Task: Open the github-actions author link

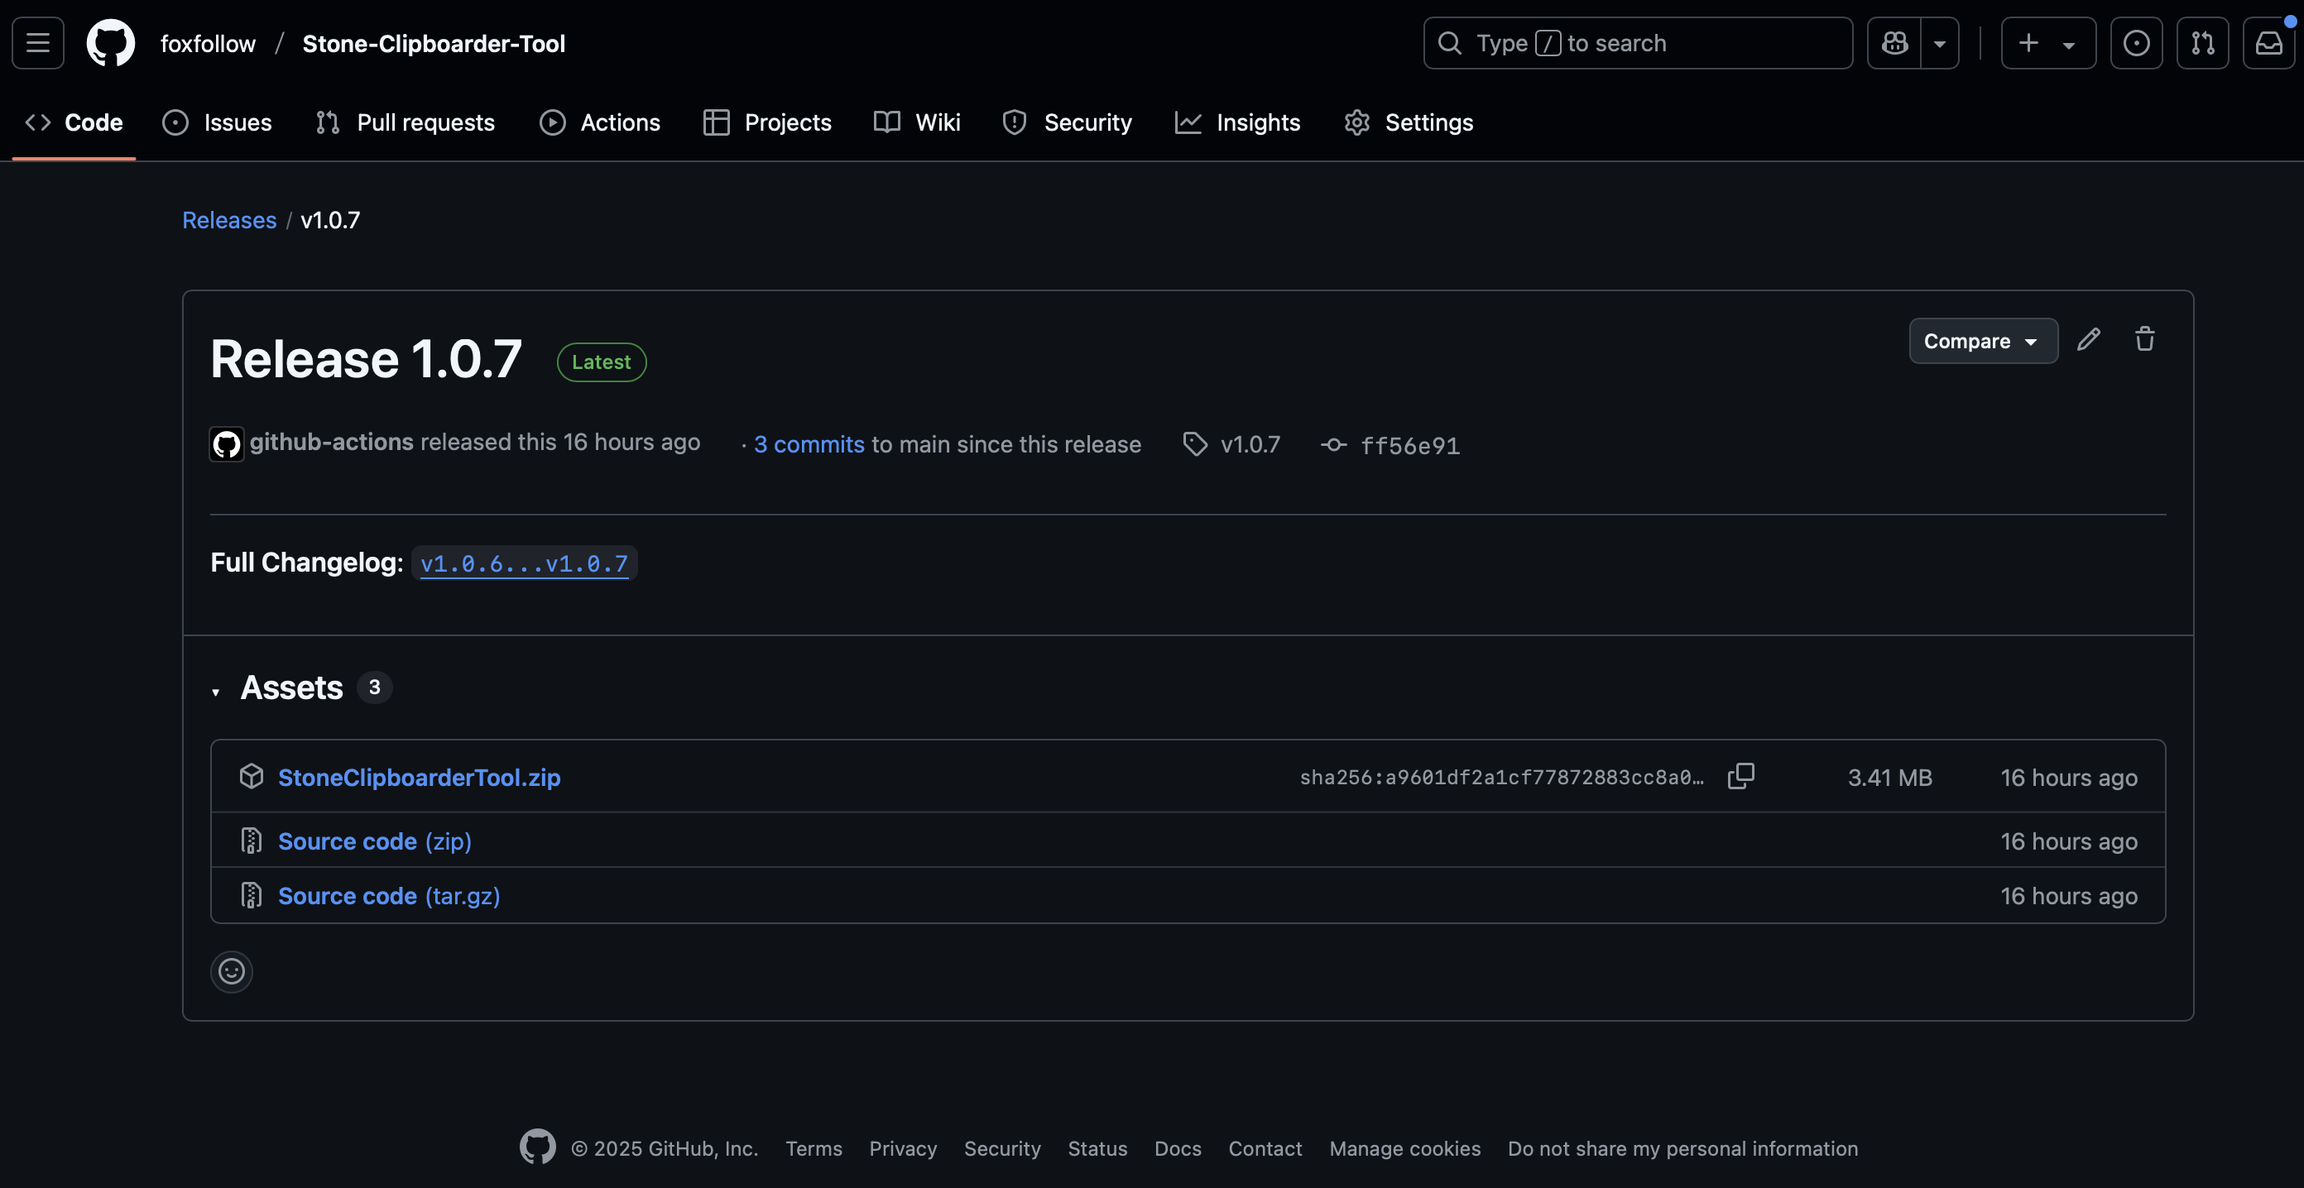Action: [x=331, y=442]
